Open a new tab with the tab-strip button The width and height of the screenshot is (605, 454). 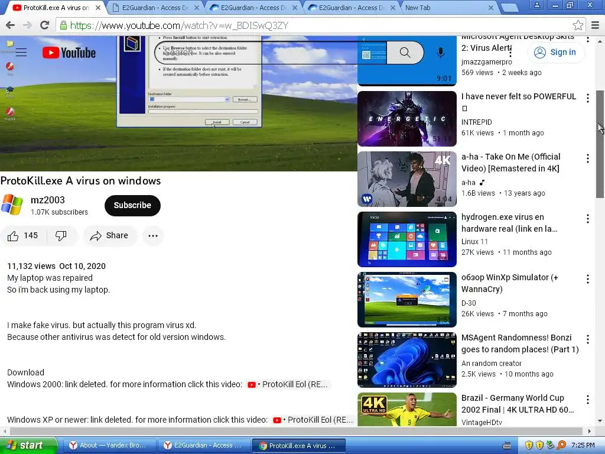(509, 8)
